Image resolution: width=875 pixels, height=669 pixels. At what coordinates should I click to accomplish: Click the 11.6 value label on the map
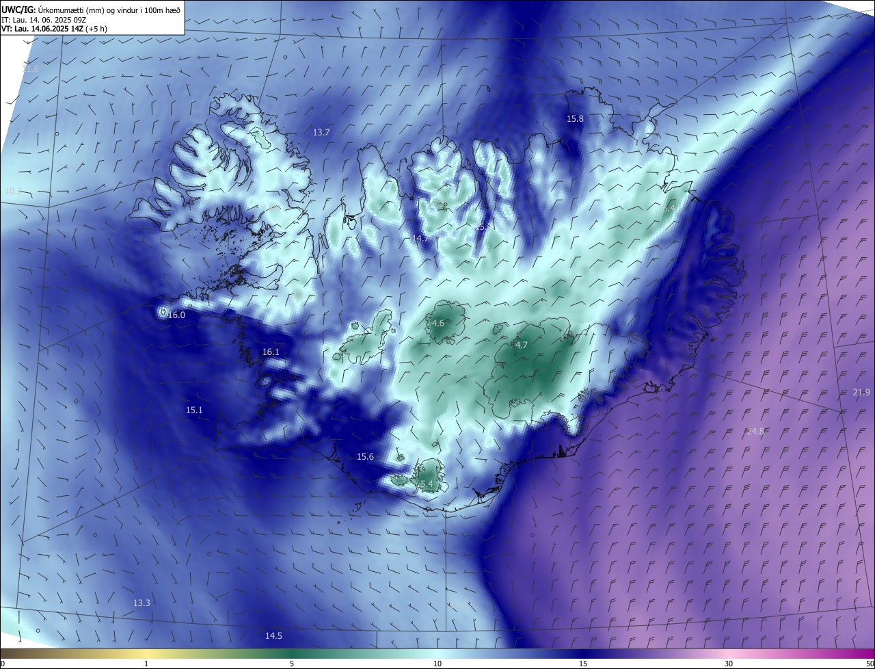click(31, 70)
